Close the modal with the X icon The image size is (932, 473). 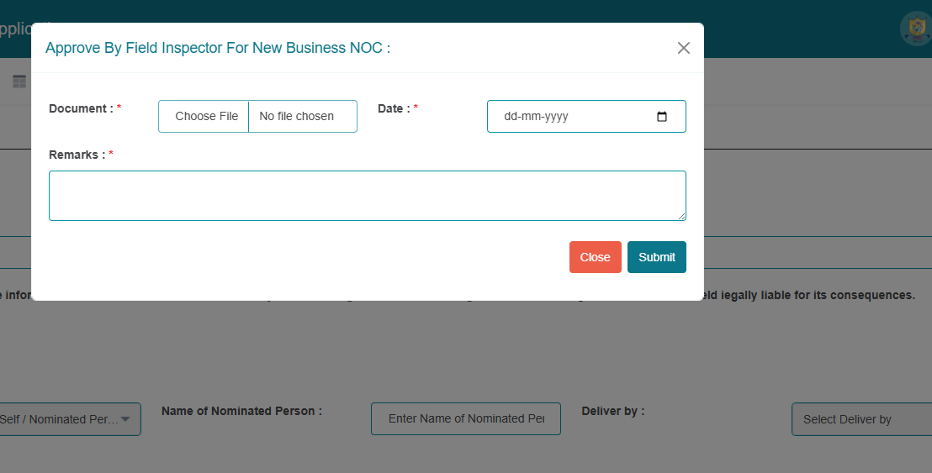point(683,48)
